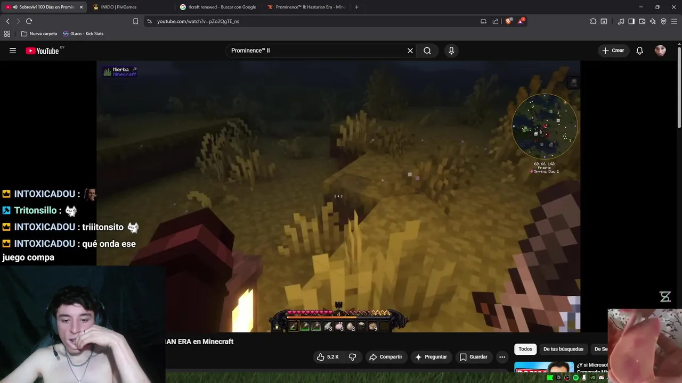Share the video via Compartir
682x383 pixels.
[x=386, y=357]
